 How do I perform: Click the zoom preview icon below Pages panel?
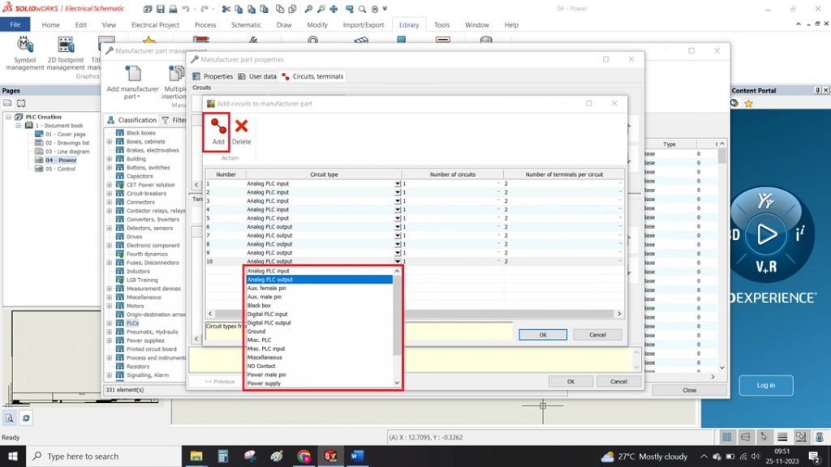pyautogui.click(x=10, y=418)
